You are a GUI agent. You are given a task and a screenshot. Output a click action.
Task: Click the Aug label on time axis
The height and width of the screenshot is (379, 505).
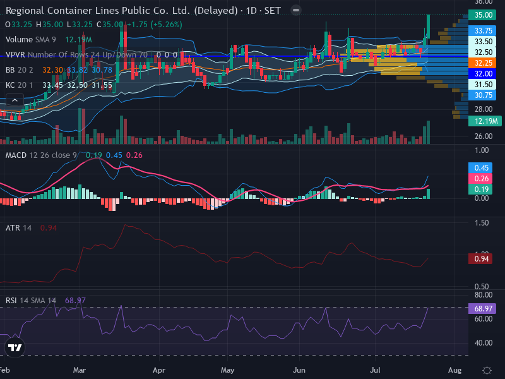click(x=454, y=370)
